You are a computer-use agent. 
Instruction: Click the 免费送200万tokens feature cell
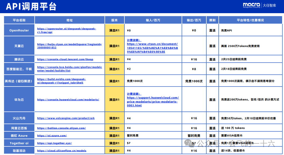(250, 100)
